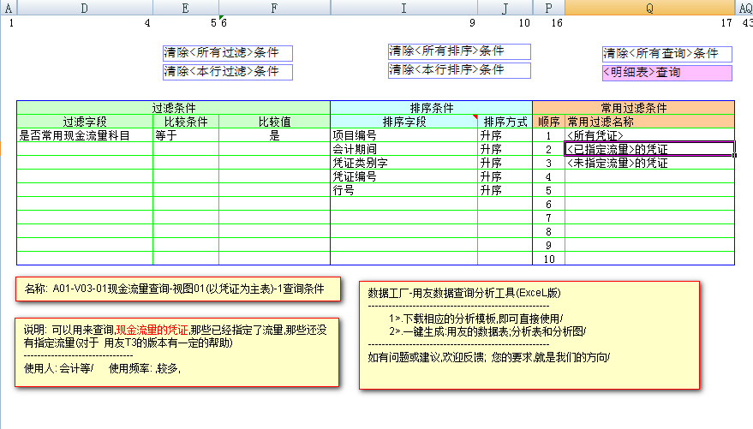This screenshot has height=429, width=753.
Task: Select the yellow 数据工厂 info text box
Action: pos(529,335)
